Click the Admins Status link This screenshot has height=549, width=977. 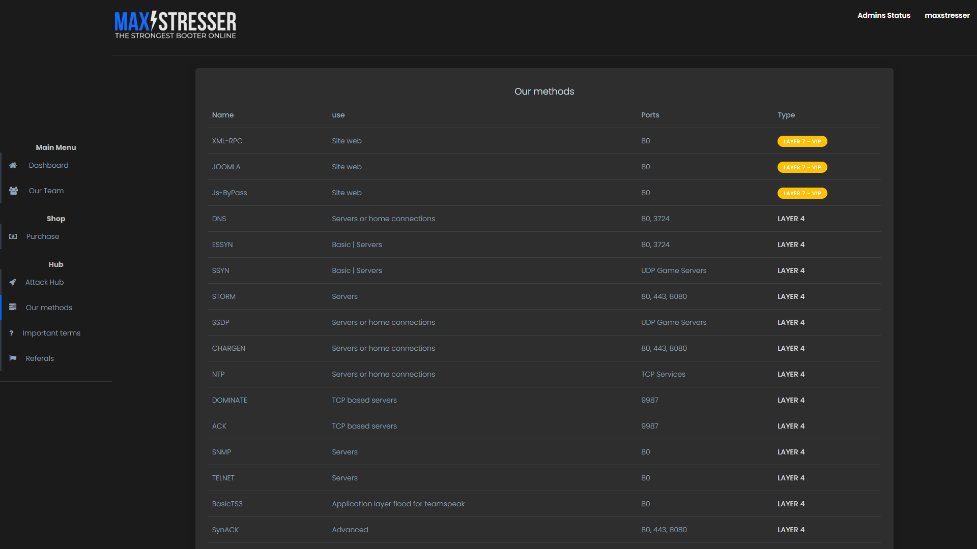(x=884, y=15)
